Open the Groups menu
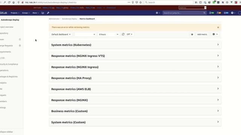The height and width of the screenshot is (135, 241). click(x=26, y=13)
